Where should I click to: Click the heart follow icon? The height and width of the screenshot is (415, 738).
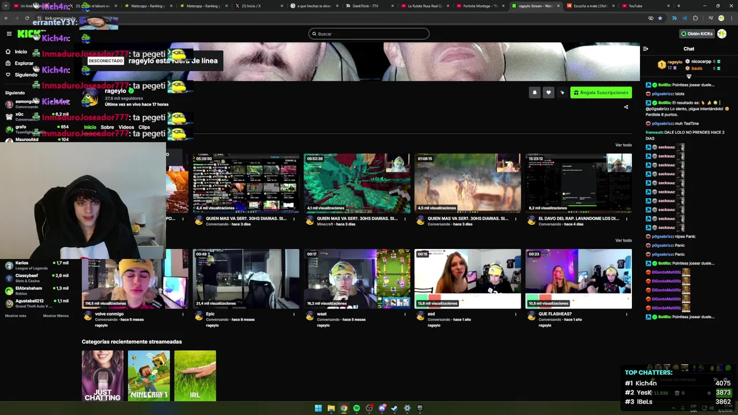pos(548,92)
